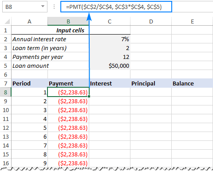Image resolution: width=213 pixels, height=171 pixels.
Task: Select the payment cell in row 10
Action: pos(68,110)
